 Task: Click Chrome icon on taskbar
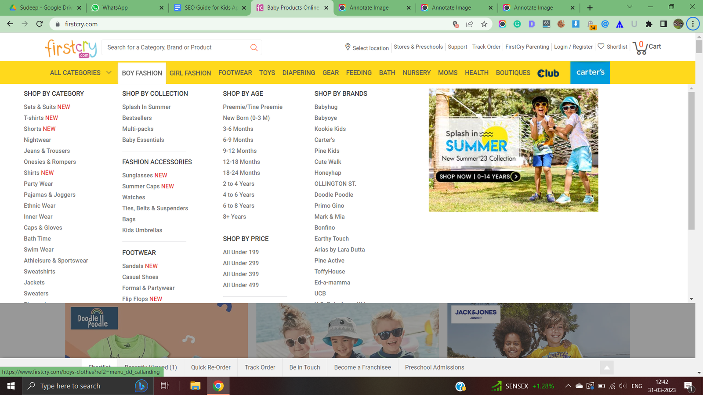point(218,386)
